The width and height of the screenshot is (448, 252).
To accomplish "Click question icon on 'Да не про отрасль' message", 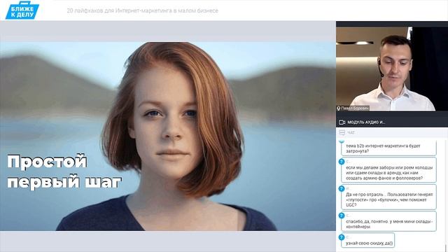I will click(342, 188).
